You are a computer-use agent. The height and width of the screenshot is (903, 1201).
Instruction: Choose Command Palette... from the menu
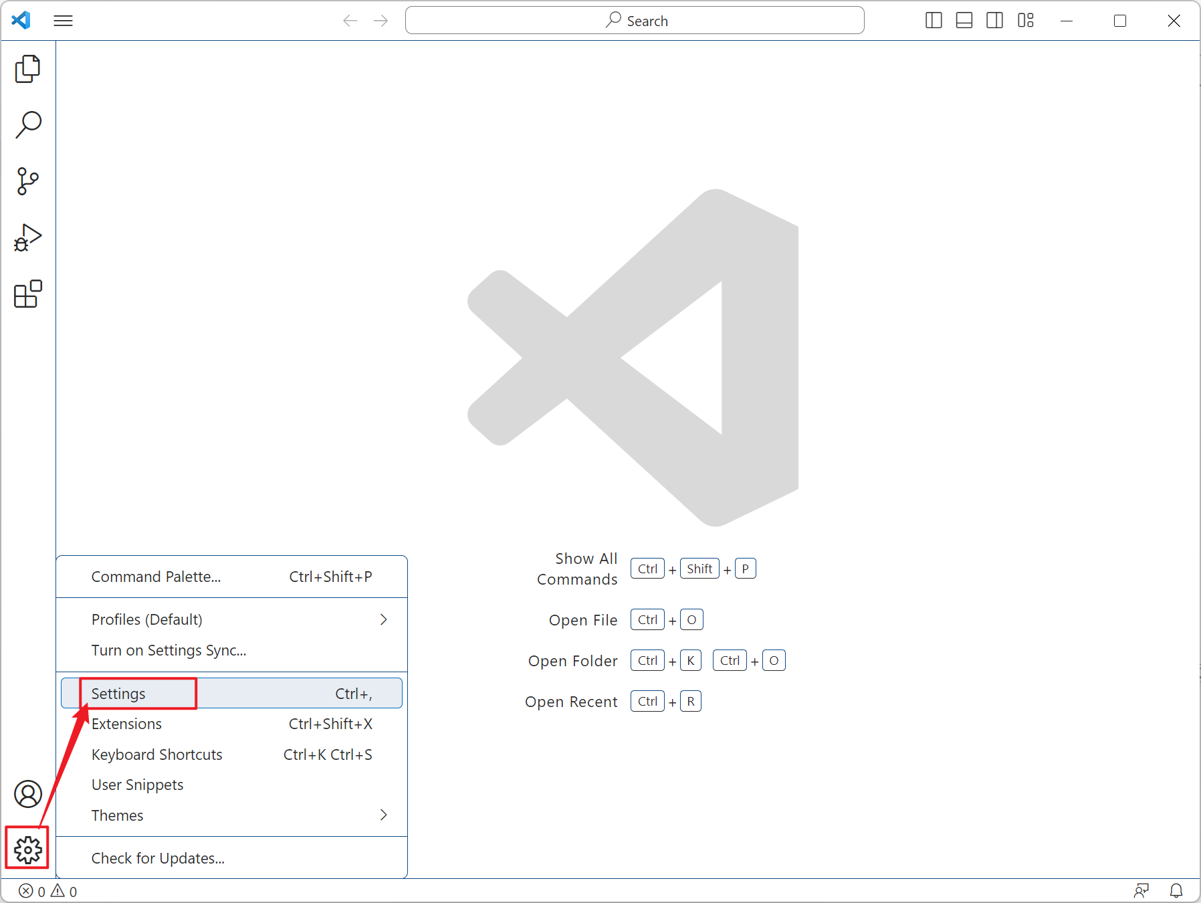pos(231,577)
